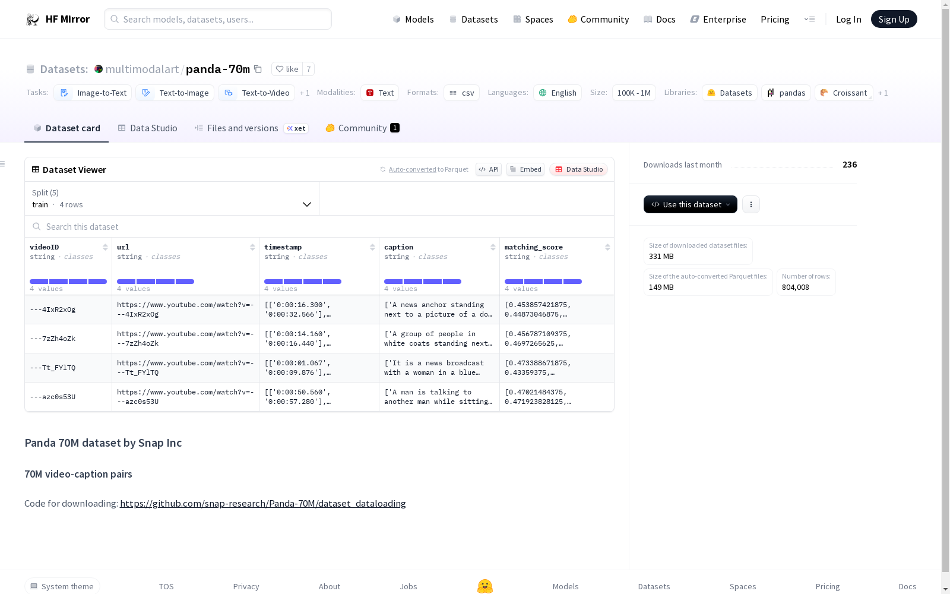The image size is (950, 594).
Task: Select the Image-to-Text task tag
Action: click(94, 93)
